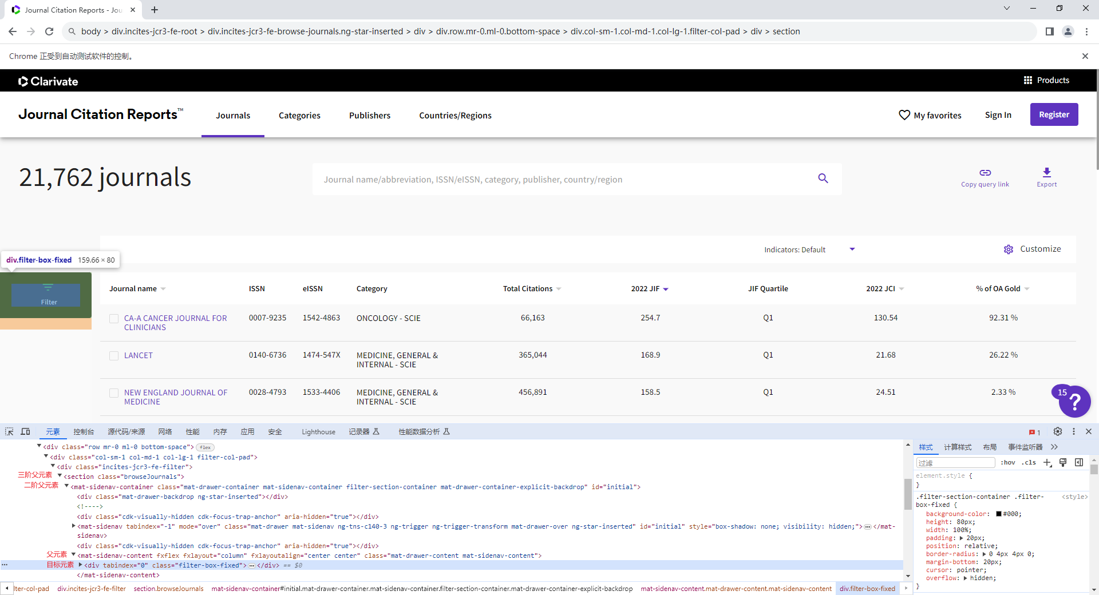Open CA-A Cancer Journal for Clinicians link
Viewport: 1099px width, 595px height.
(x=175, y=323)
